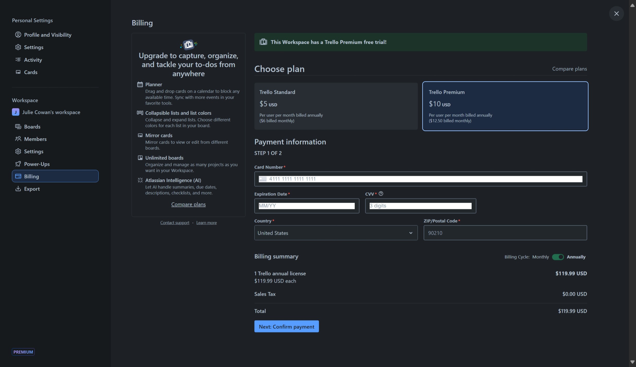The width and height of the screenshot is (636, 367).
Task: Click the Profile and Visibility person icon
Action: [x=18, y=35]
